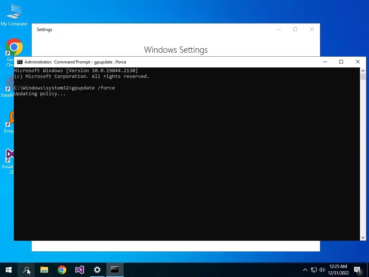
Task: Open File Explorer from taskbar
Action: [44, 270]
